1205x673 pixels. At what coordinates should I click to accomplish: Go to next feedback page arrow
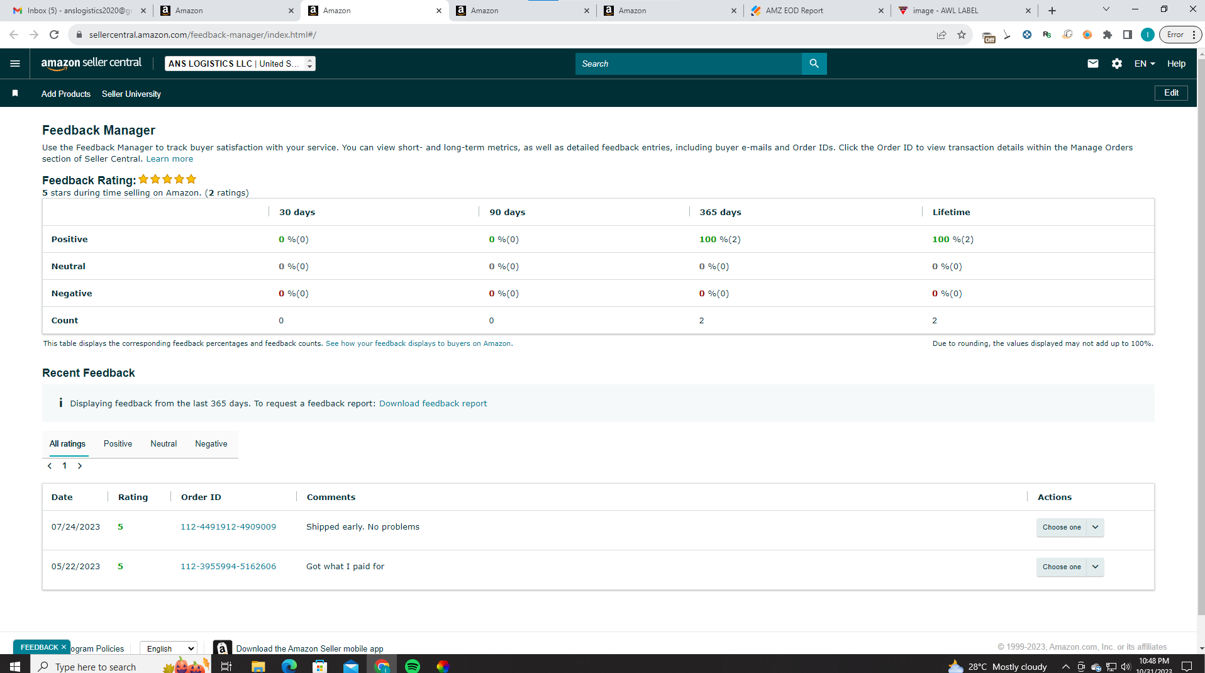pos(80,465)
